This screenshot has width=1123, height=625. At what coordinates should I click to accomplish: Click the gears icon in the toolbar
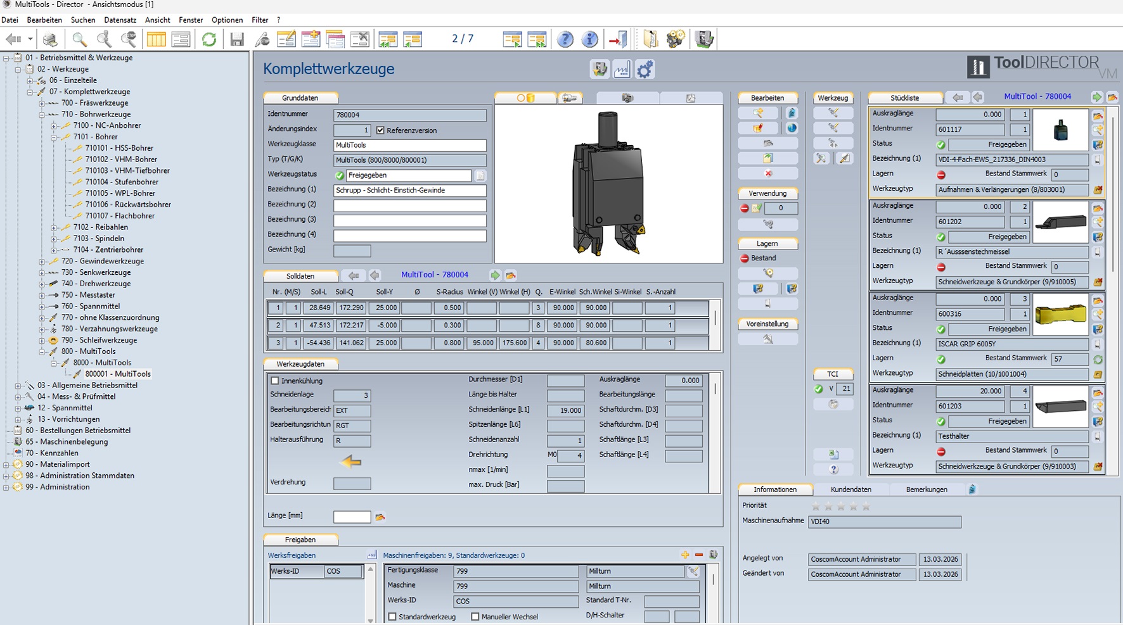pos(676,39)
